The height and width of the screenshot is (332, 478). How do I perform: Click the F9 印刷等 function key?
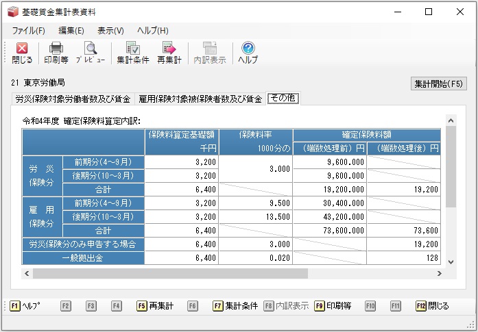point(333,306)
